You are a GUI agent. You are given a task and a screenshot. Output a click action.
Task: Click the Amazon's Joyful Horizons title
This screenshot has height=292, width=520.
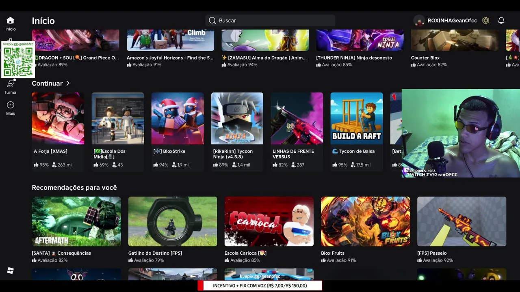point(170,58)
